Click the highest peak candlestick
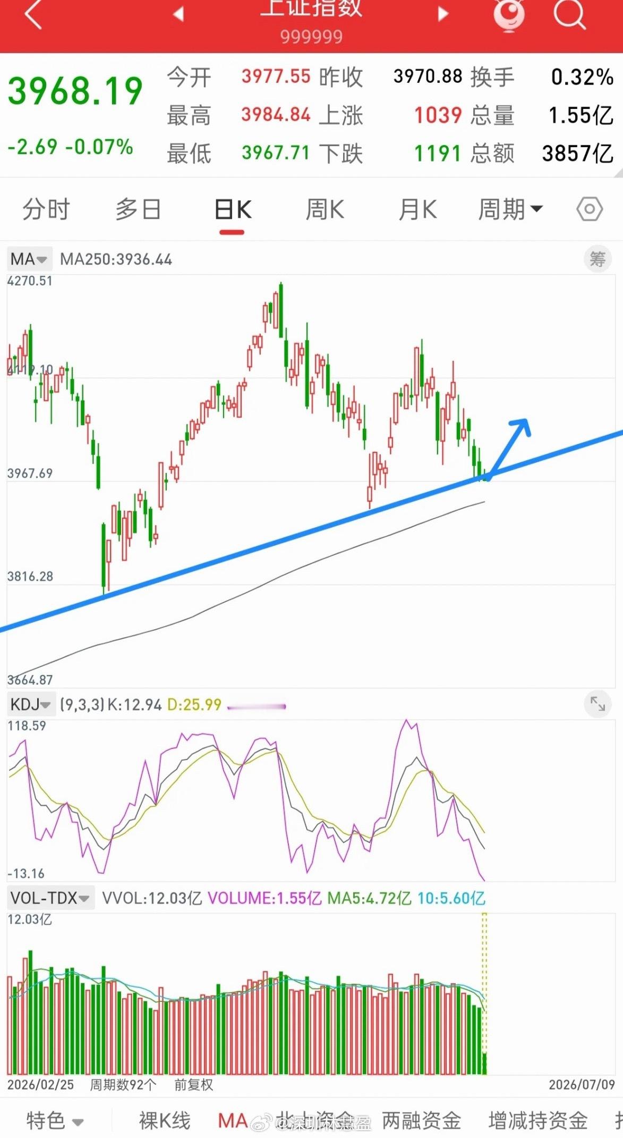 [281, 310]
